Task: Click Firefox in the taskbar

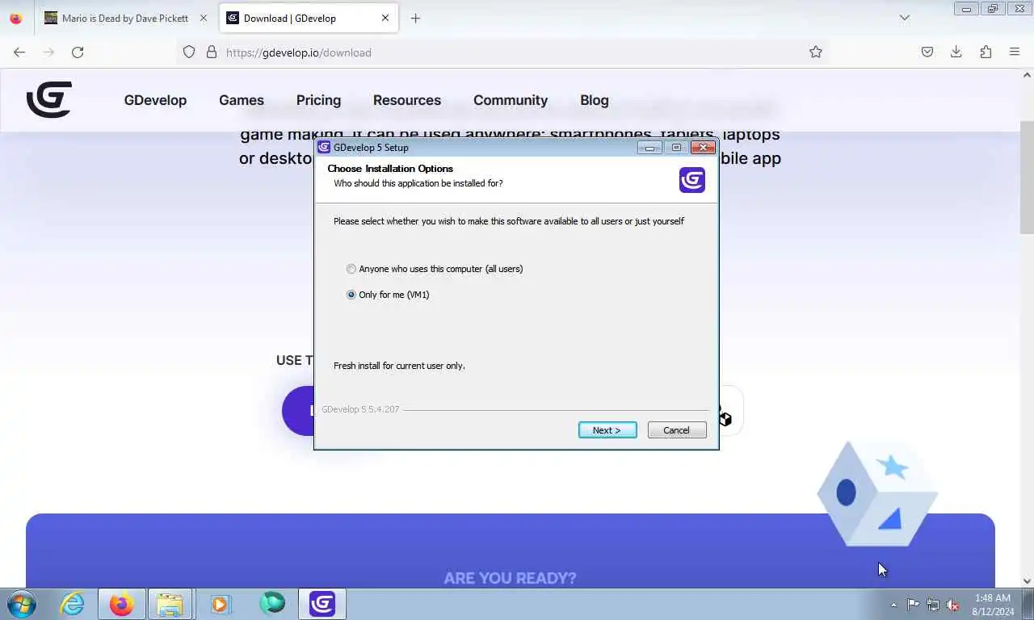Action: tap(122, 604)
